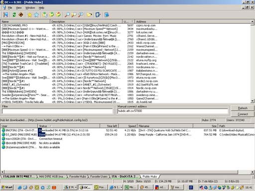Screen dimensions: 255x191
Task: Select the Public Hubs tab
Action: click(150, 177)
